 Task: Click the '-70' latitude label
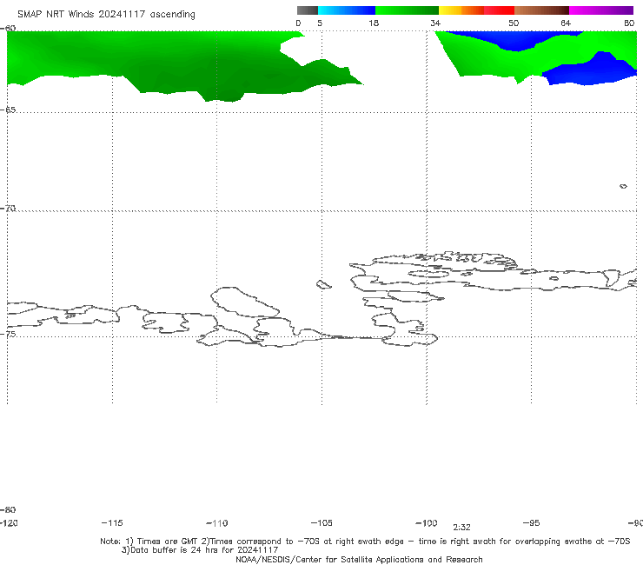point(8,209)
